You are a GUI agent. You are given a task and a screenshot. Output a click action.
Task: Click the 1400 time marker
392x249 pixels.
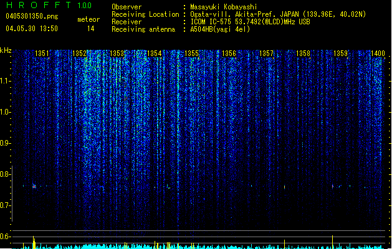coord(378,54)
